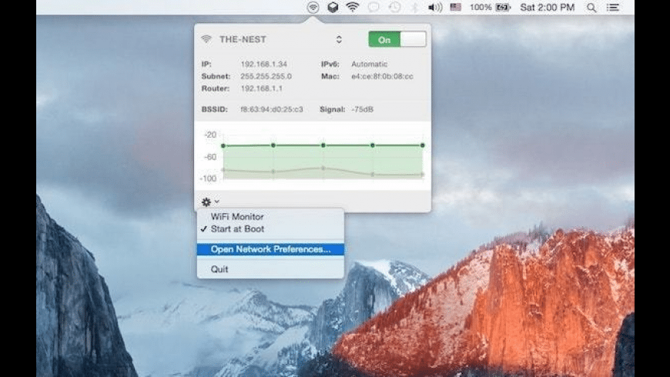Click the Wi-Fi icon beside THE-NEST

tap(206, 39)
